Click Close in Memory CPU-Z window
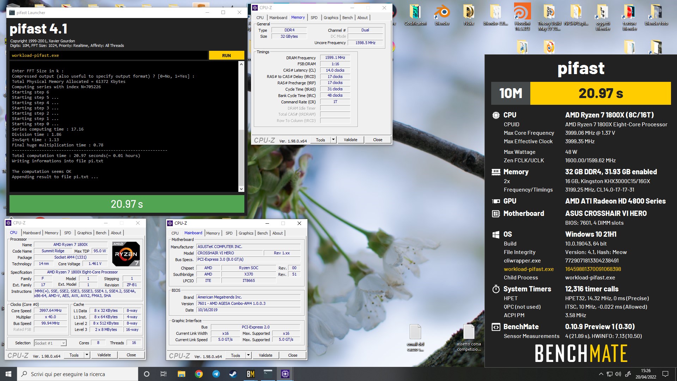This screenshot has width=677, height=381. click(378, 140)
